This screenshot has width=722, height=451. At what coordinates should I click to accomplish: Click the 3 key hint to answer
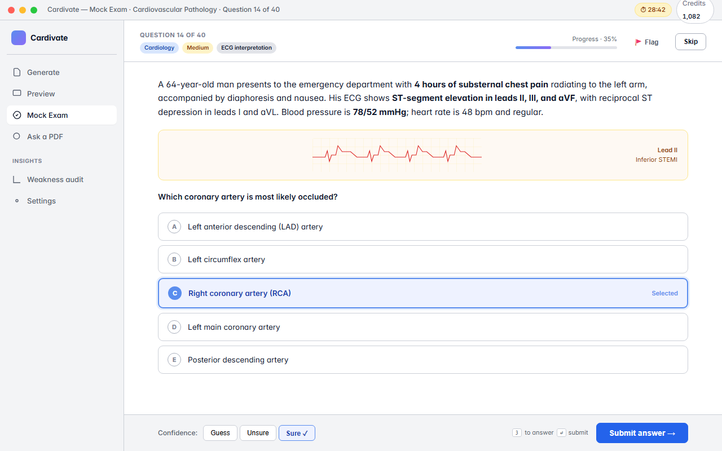tap(517, 433)
